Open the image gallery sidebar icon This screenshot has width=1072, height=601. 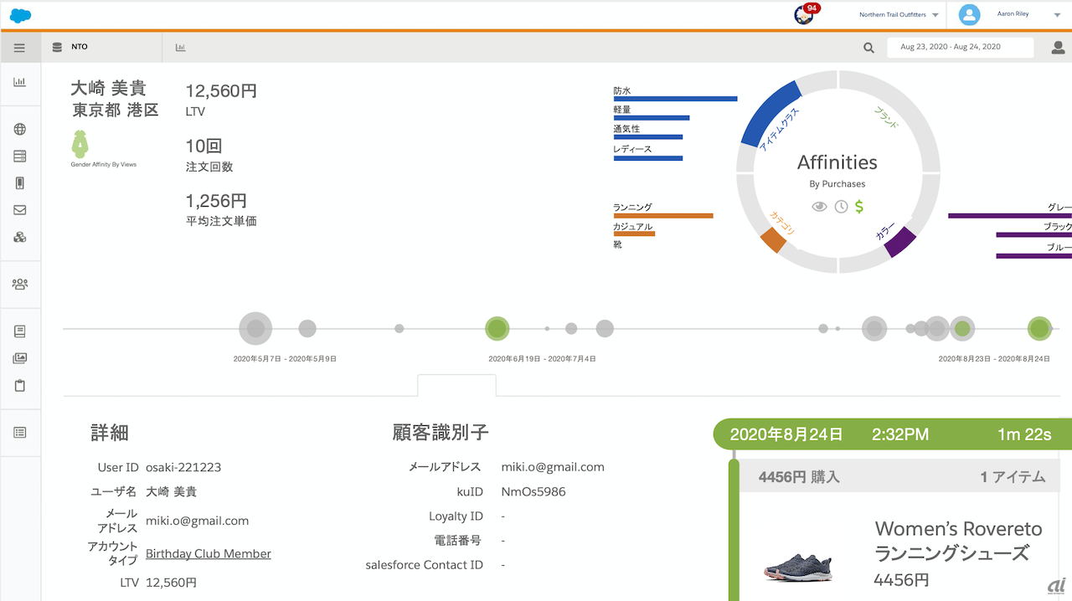[x=20, y=358]
